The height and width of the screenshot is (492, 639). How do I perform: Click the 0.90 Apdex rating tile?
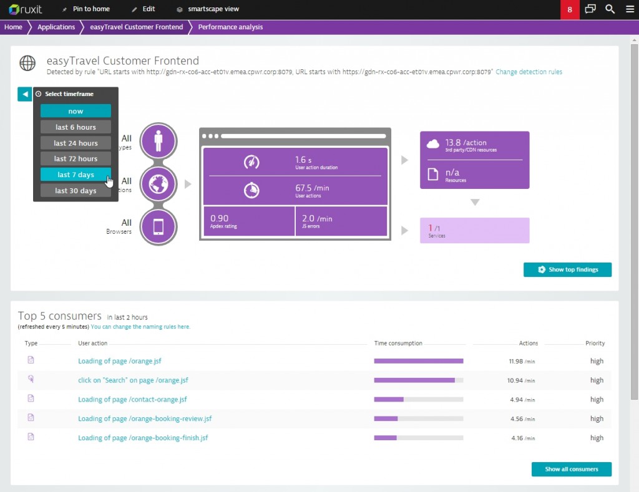point(248,221)
